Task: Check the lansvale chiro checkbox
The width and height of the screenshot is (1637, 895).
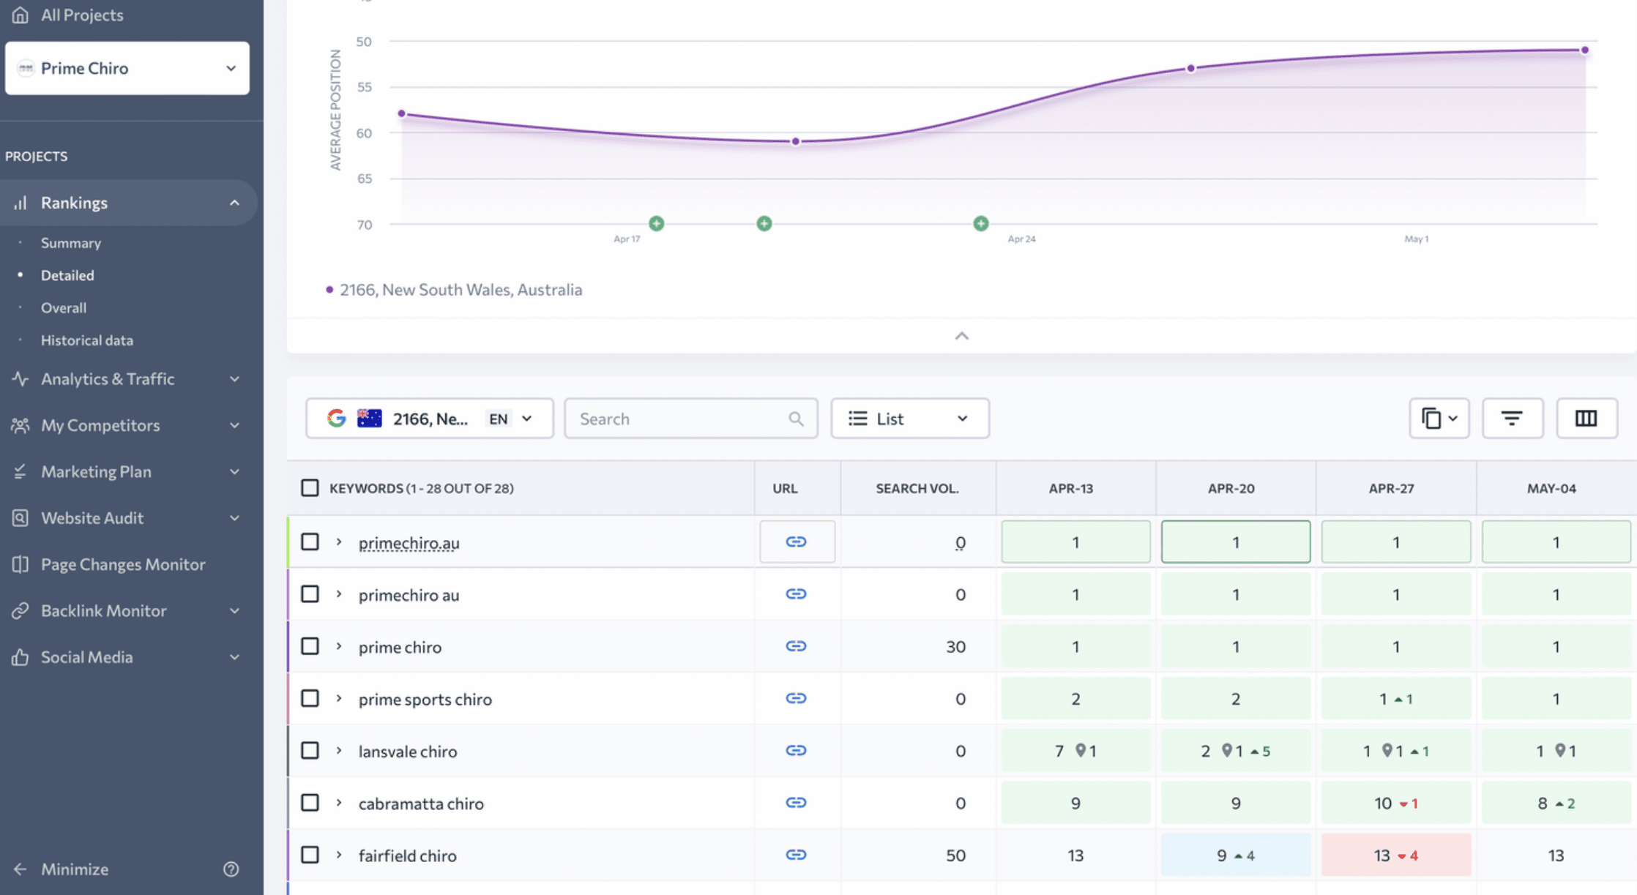Action: coord(310,751)
